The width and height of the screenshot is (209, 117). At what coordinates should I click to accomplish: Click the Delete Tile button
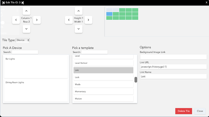tap(184, 111)
